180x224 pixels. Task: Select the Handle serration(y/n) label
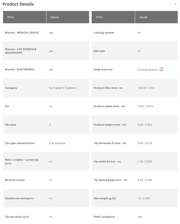pyautogui.click(x=19, y=198)
